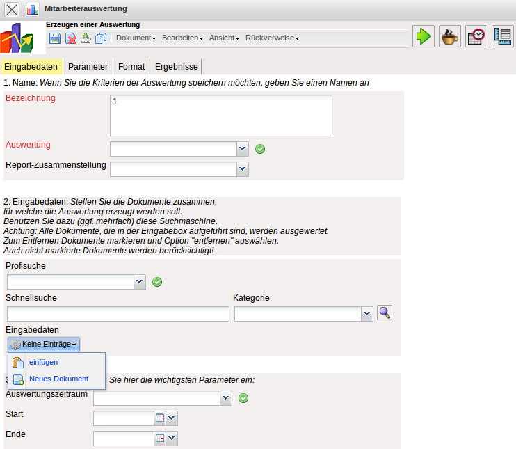Image resolution: width=516 pixels, height=449 pixels.
Task: Click the coffee cup icon button
Action: 450,36
